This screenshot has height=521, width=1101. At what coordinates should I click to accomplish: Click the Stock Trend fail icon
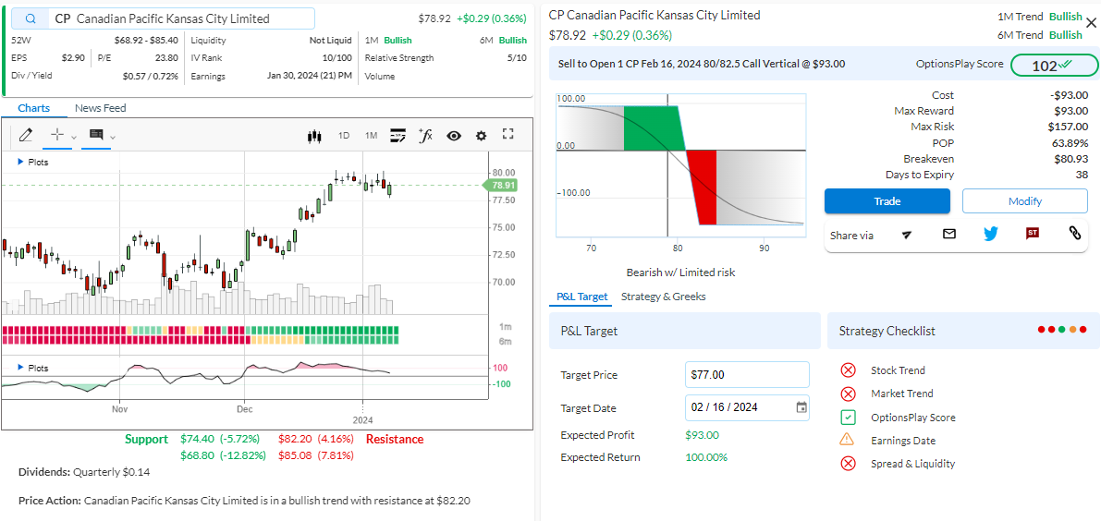848,370
